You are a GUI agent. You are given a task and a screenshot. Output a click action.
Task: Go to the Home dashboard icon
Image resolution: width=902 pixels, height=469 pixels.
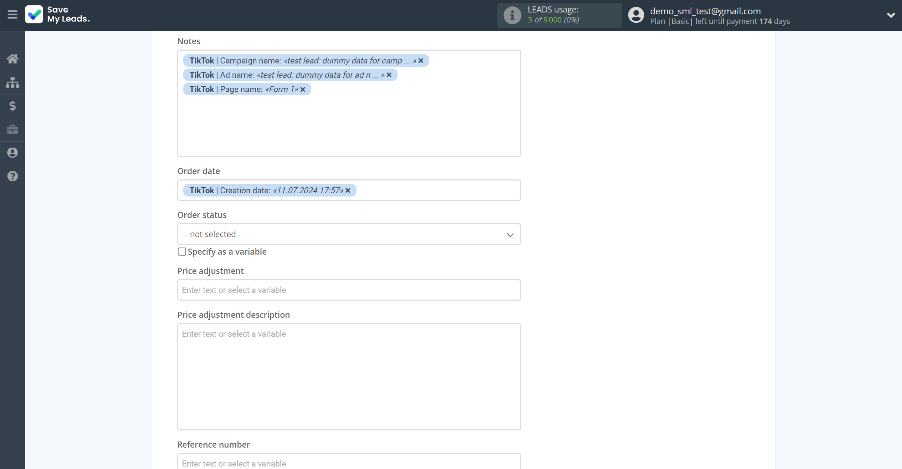[12, 58]
